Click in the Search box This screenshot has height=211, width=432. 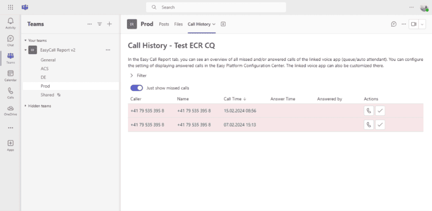coord(216,7)
